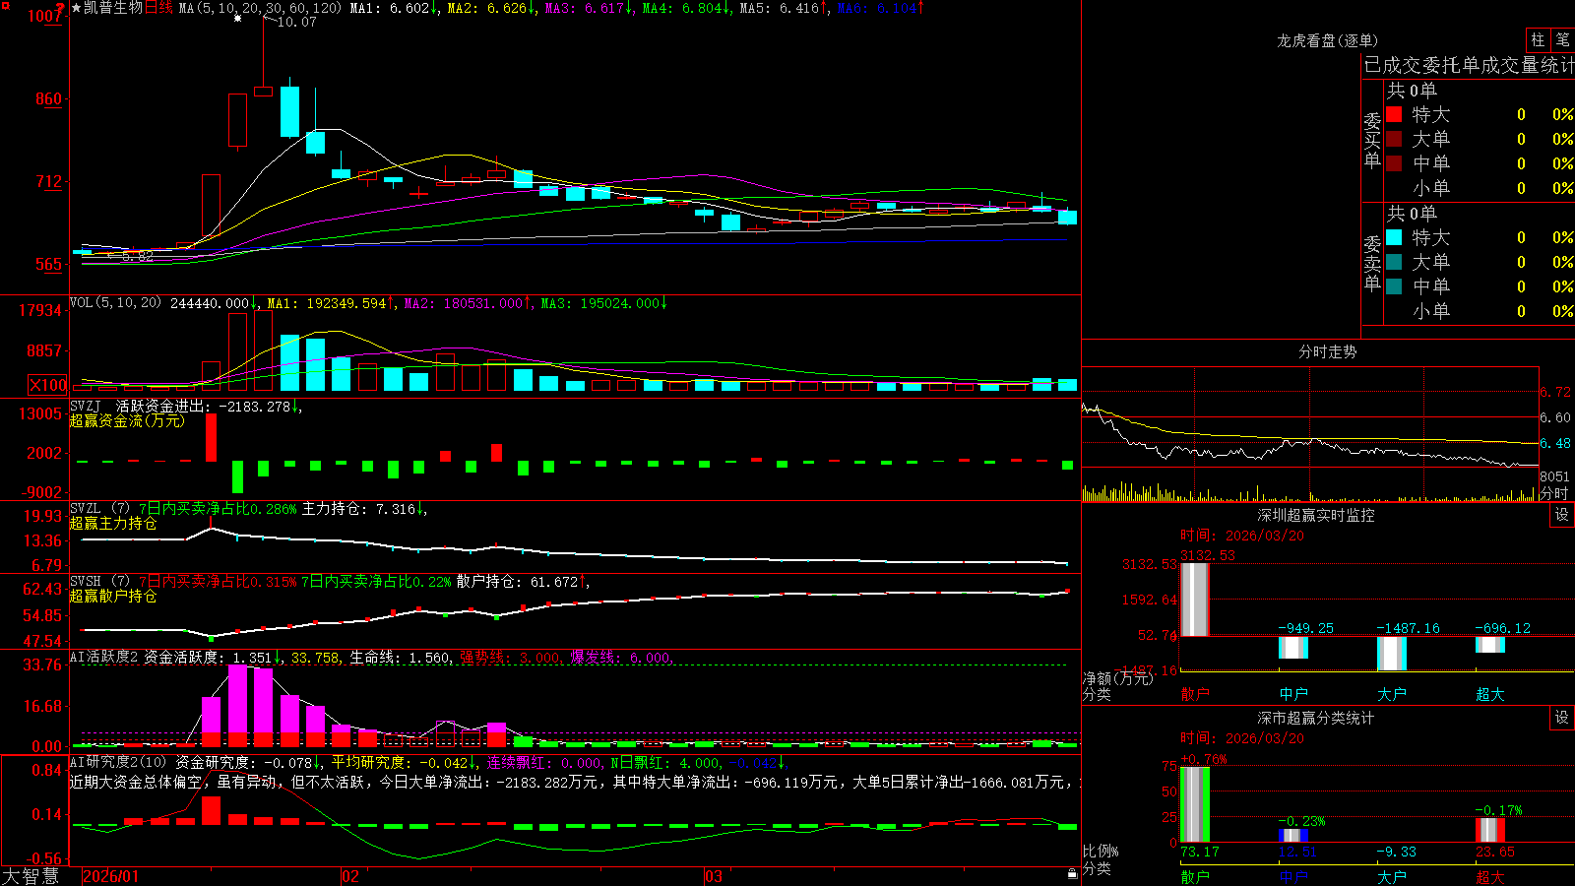Screen dimensions: 1575x886
Task: Click the 超赢主力持仓 label
Action: pos(113,523)
